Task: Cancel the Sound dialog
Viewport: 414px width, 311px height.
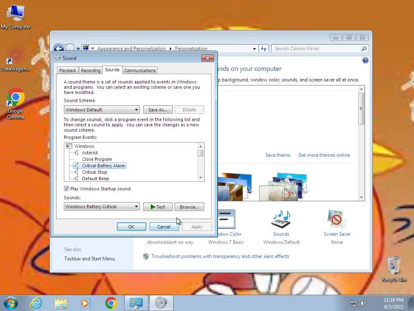Action: [x=164, y=227]
